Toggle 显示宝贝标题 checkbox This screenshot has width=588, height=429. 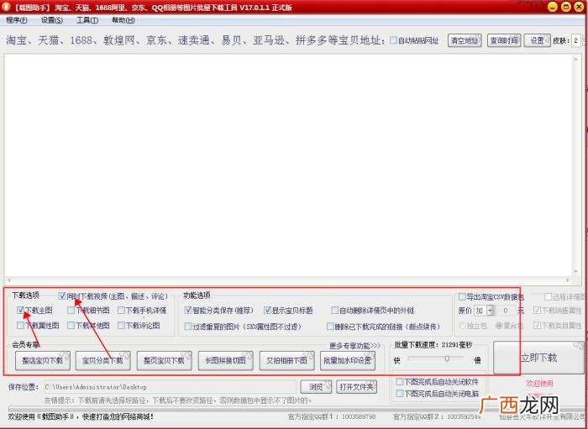pyautogui.click(x=267, y=311)
